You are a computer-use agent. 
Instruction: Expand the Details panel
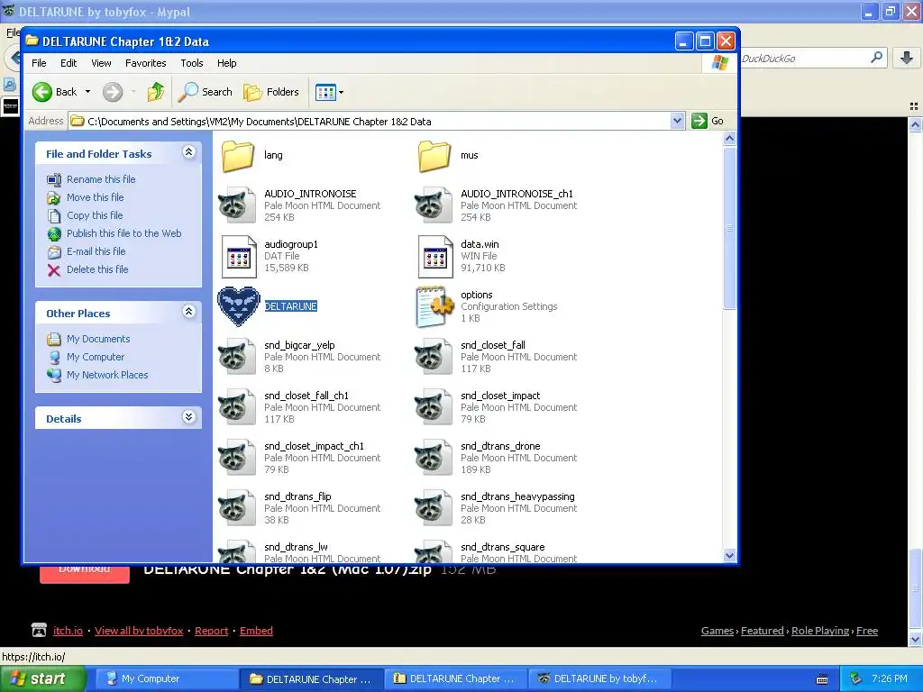click(x=188, y=417)
